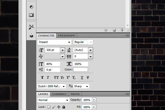The width and height of the screenshot is (165, 110).
Task: Toggle lock position of layer
Action: pyautogui.click(x=59, y=107)
